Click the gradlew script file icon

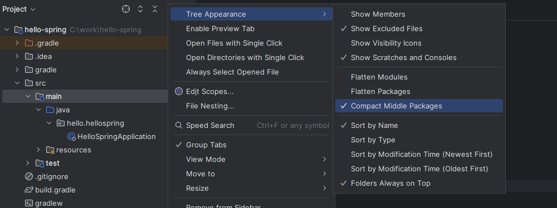pos(29,204)
